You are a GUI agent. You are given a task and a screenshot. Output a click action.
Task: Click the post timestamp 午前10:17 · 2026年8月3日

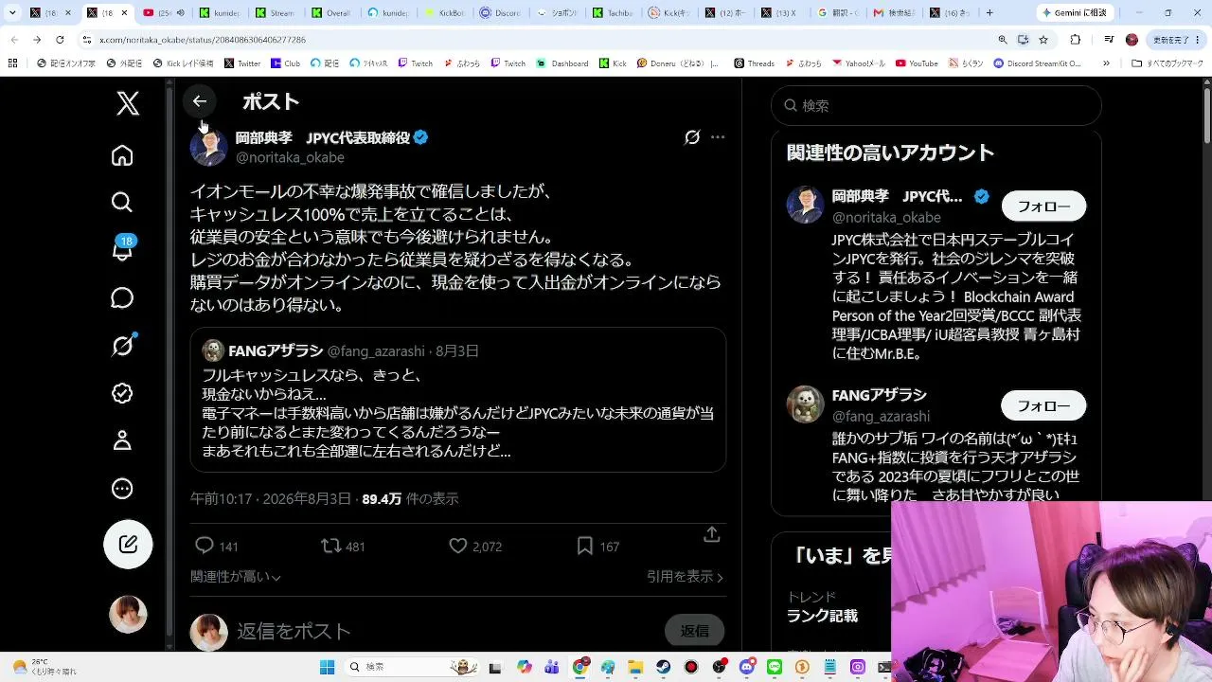(271, 498)
